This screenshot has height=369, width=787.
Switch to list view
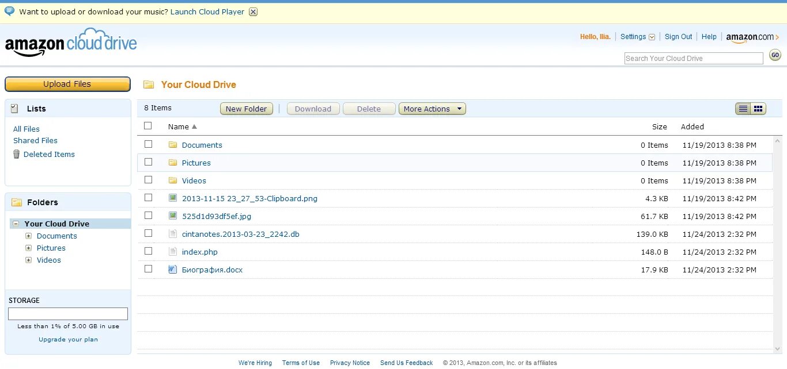click(x=743, y=109)
